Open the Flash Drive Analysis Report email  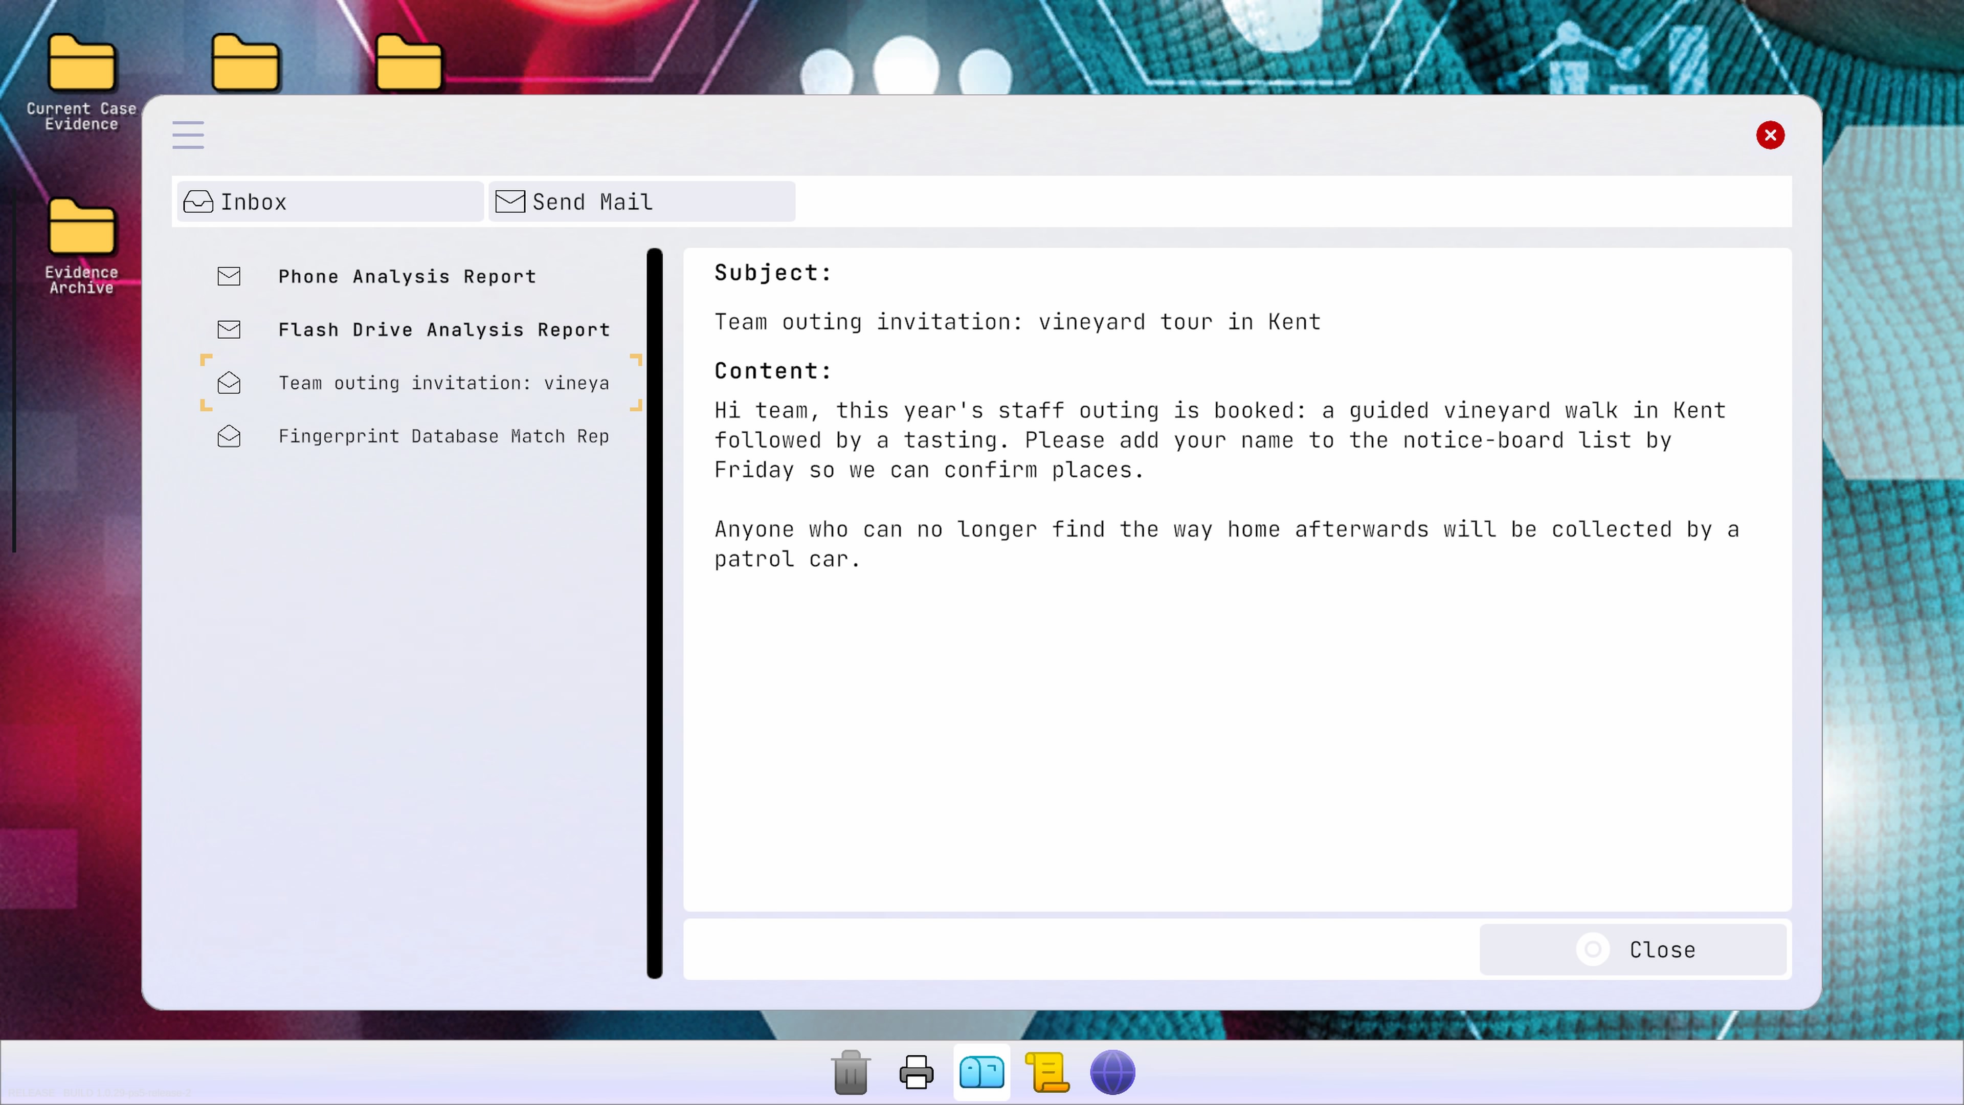coord(421,329)
